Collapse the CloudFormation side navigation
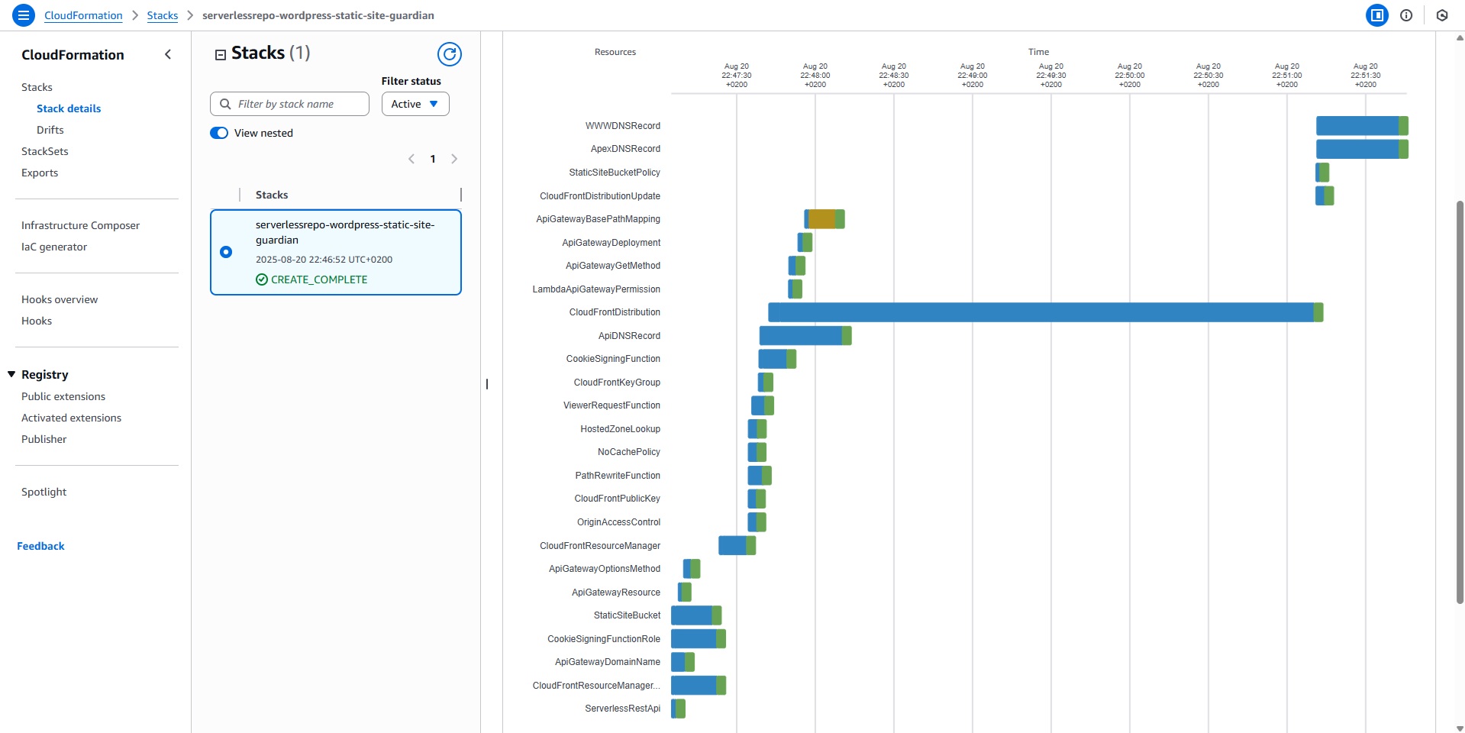Screen dimensions: 1465x733 coord(168,54)
